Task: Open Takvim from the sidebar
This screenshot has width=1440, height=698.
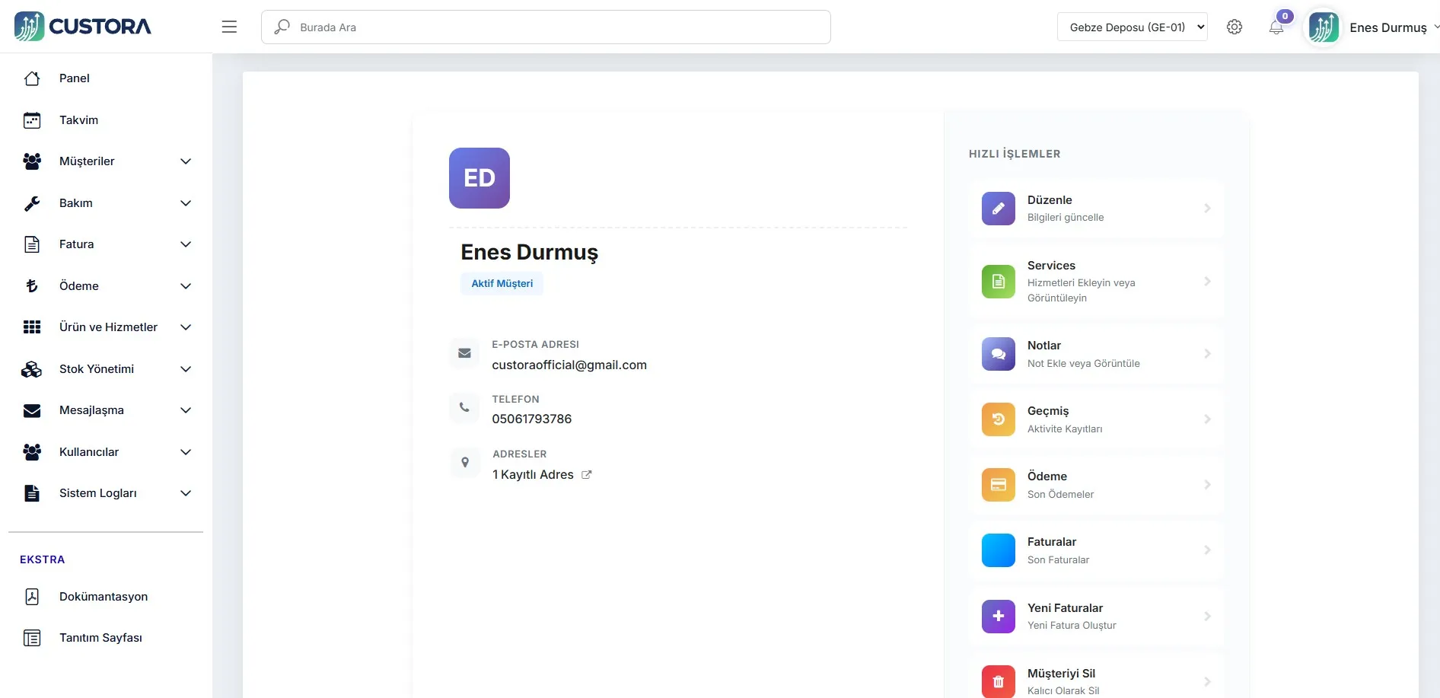Action: pyautogui.click(x=78, y=120)
